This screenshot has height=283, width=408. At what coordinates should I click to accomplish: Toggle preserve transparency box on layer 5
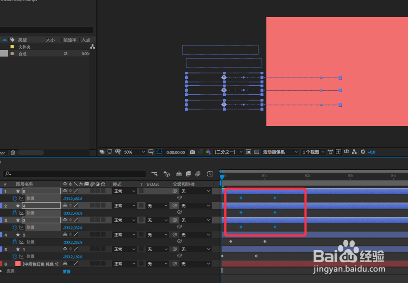[x=141, y=191]
